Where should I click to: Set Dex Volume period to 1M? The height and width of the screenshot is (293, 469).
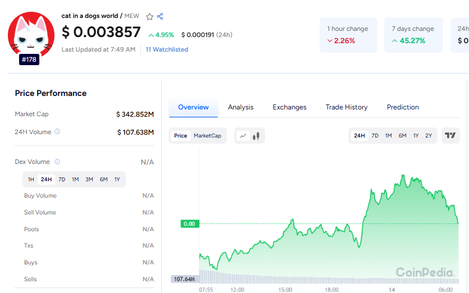75,180
